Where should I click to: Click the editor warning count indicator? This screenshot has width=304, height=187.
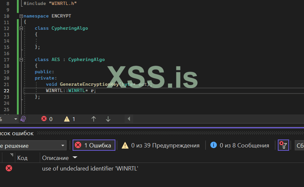pyautogui.click(x=70, y=119)
